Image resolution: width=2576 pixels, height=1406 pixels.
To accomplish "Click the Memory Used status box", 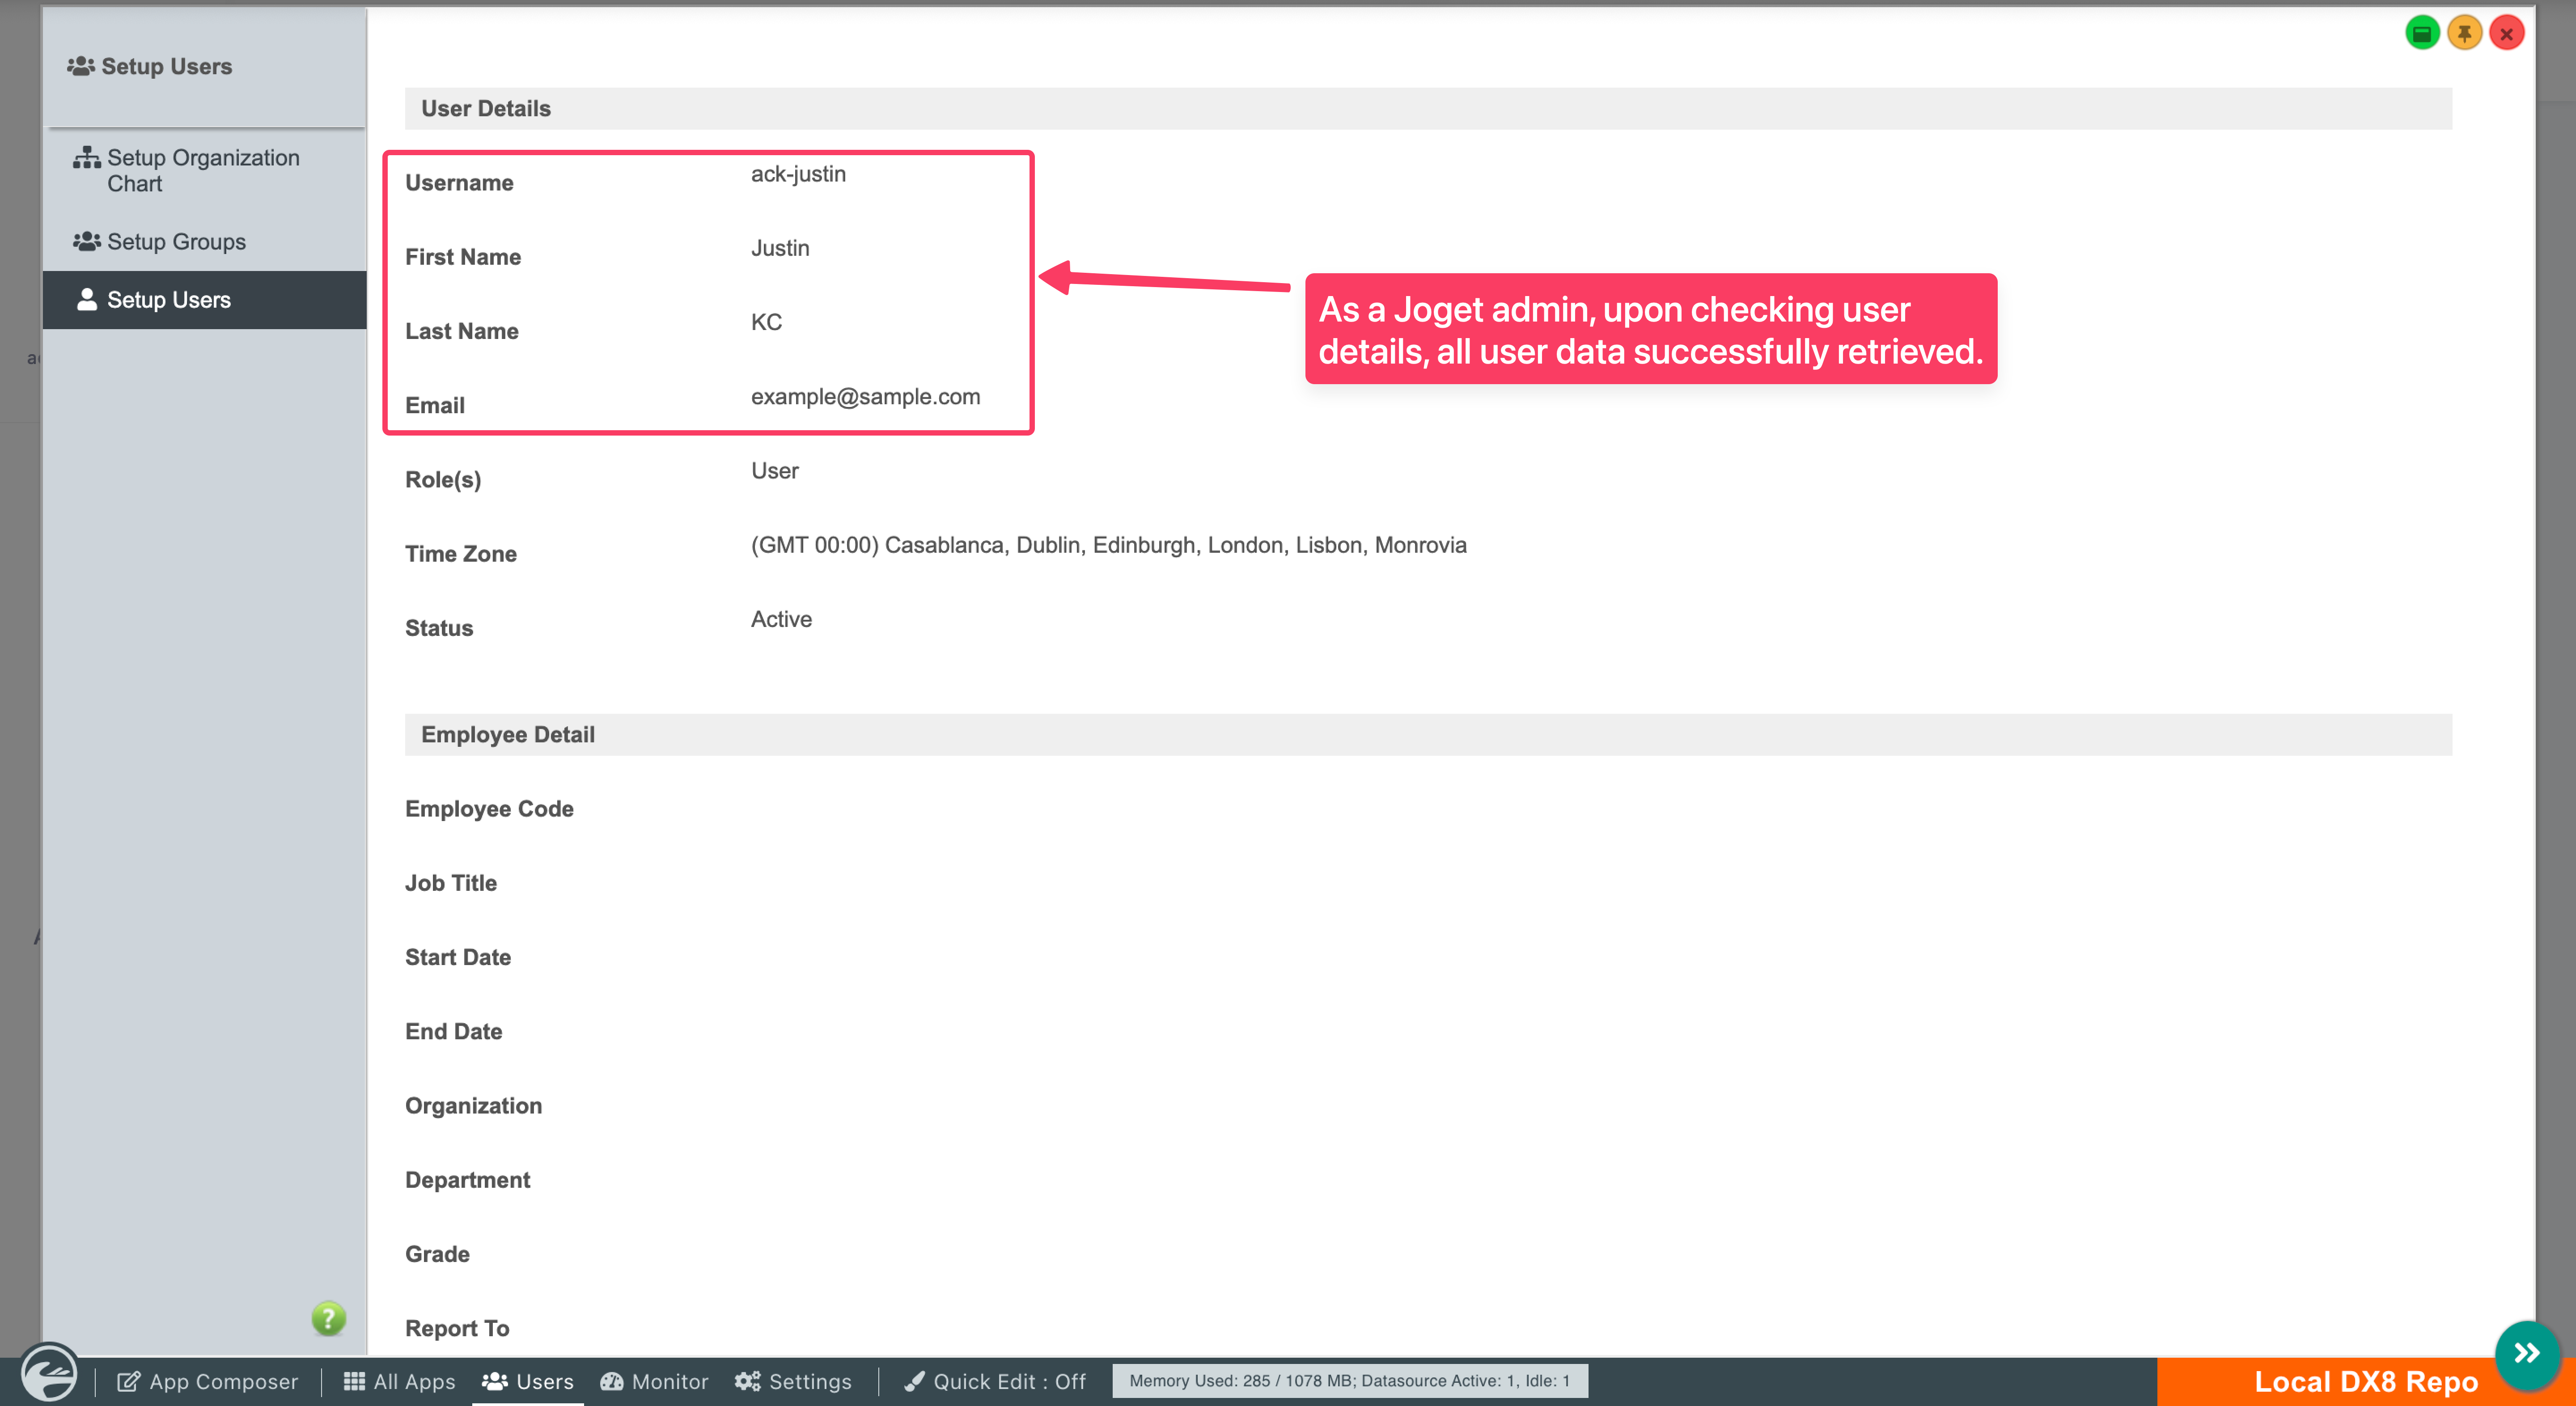I will pos(1350,1381).
